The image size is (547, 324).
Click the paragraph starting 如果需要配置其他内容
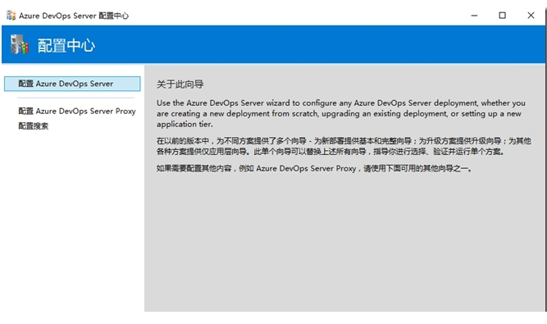pos(314,168)
